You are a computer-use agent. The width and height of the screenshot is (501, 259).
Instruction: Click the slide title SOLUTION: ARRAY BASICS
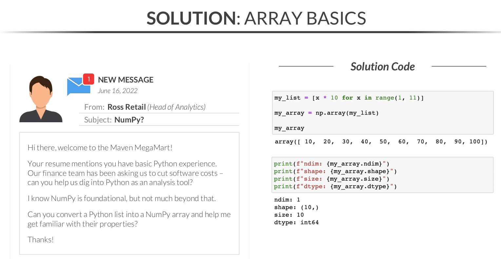[256, 18]
